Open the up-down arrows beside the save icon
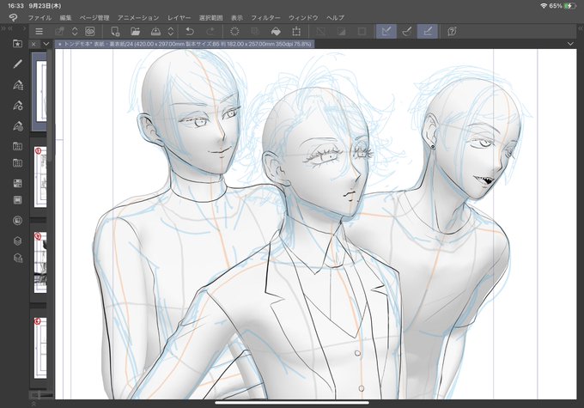Image resolution: width=584 pixels, height=408 pixels. (171, 32)
